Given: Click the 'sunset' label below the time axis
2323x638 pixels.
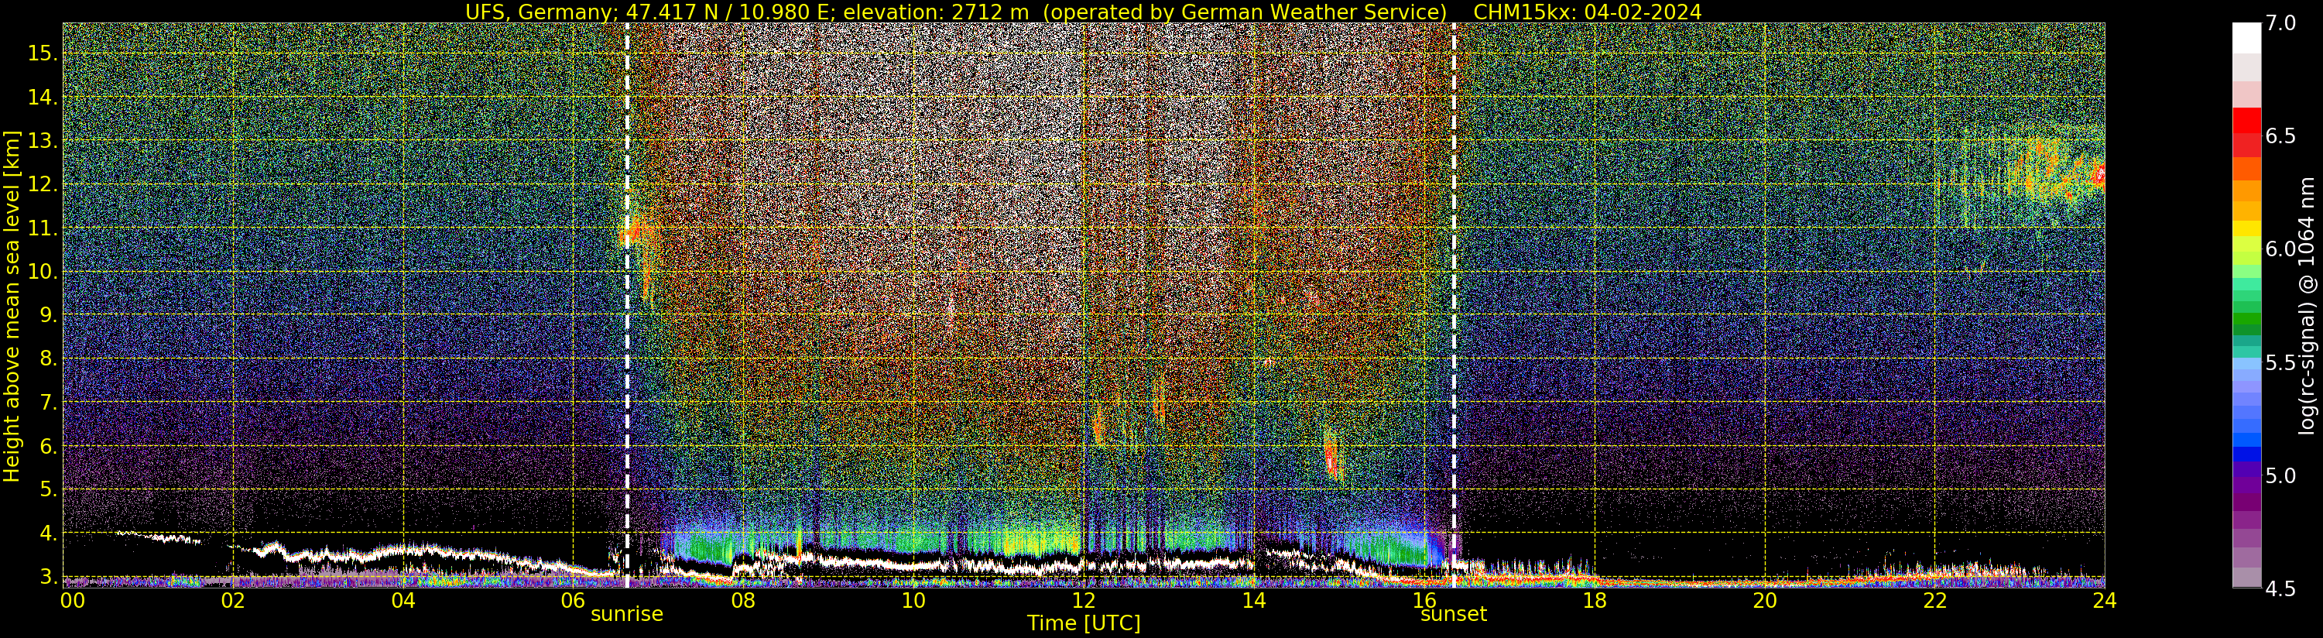Looking at the screenshot, I should [1454, 615].
